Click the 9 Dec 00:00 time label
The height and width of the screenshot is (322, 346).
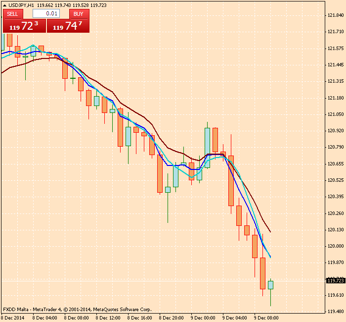[203, 318]
